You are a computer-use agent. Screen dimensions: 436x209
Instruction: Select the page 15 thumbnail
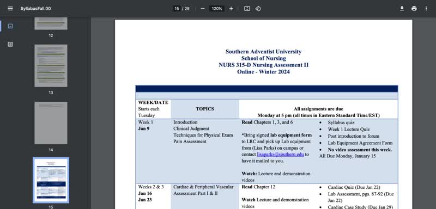coord(51,180)
